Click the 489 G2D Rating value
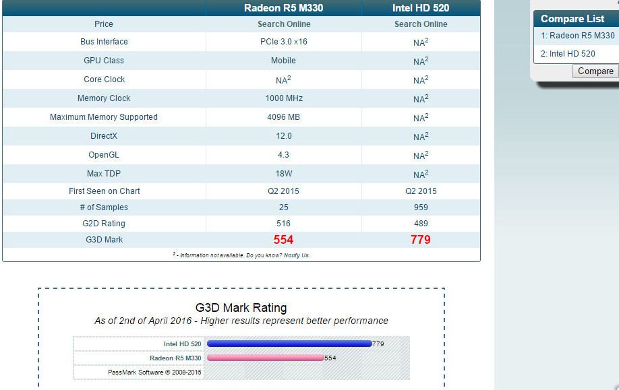The image size is (619, 390). (421, 224)
